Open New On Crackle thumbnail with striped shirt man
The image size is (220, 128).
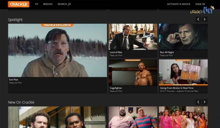tap(133, 117)
